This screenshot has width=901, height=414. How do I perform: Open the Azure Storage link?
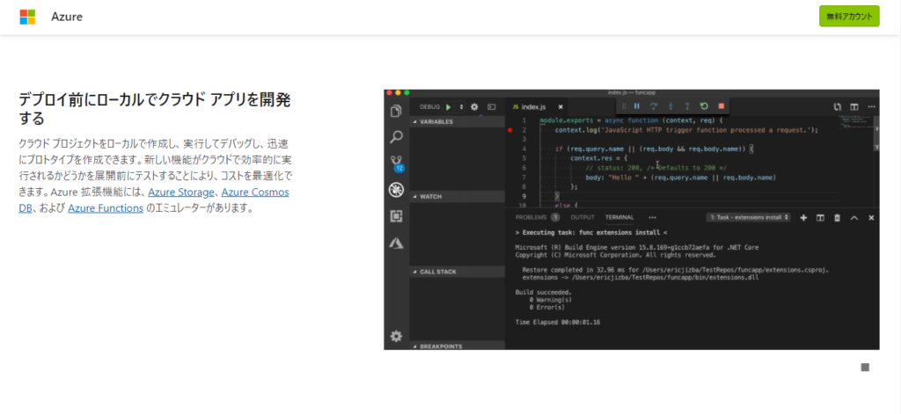(181, 192)
